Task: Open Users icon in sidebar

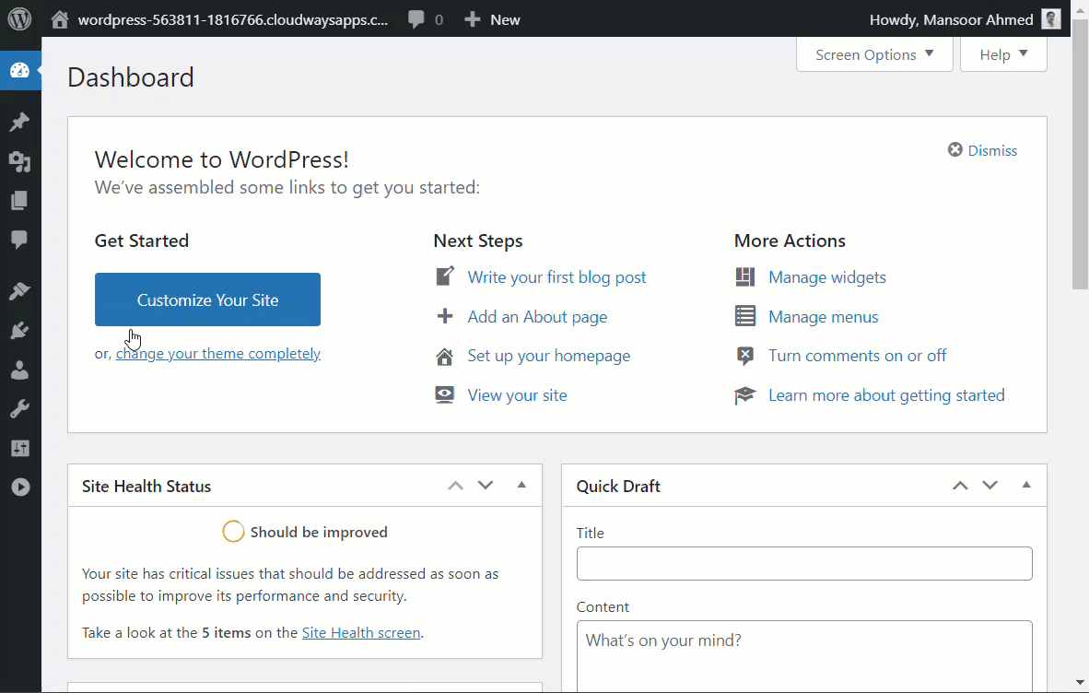Action: tap(19, 370)
